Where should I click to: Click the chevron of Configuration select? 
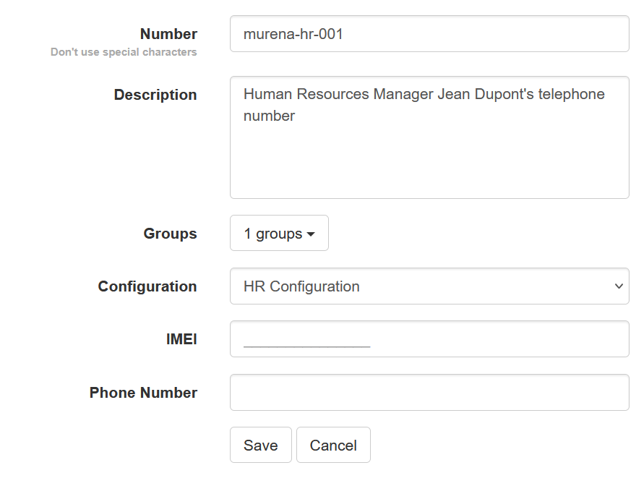point(618,286)
